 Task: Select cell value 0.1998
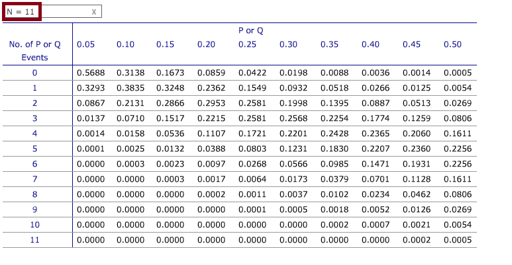coord(293,103)
